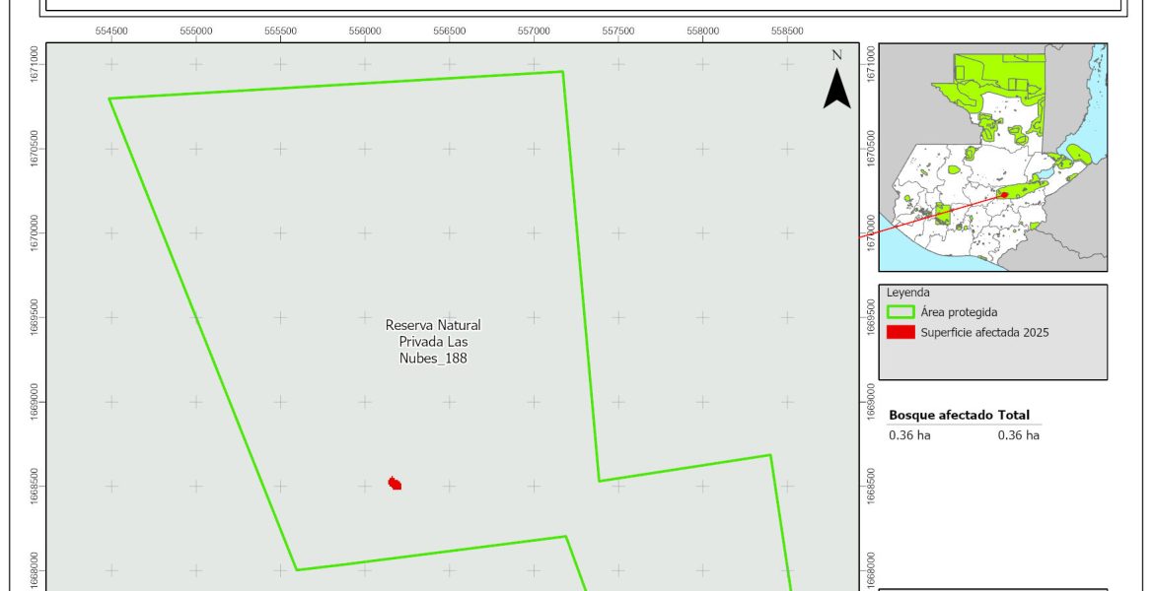Screen dimensions: 1154x591
Task: Click the Reserva Natural Privada Las Nubes_188 label
Action: coord(433,342)
